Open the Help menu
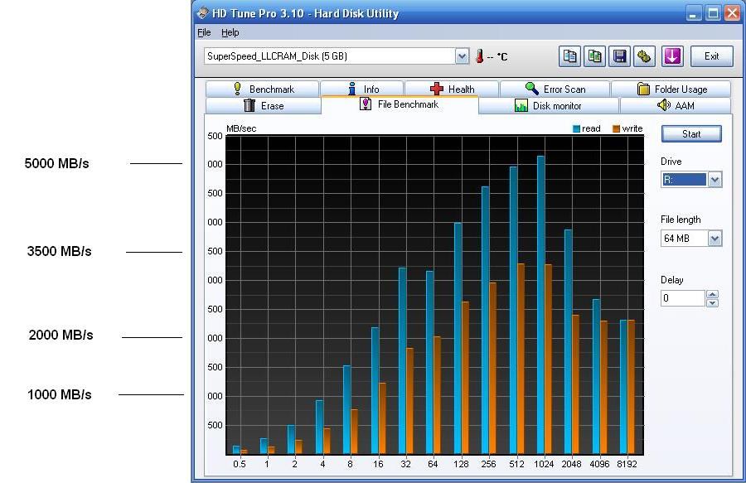The height and width of the screenshot is (483, 746). click(x=230, y=33)
